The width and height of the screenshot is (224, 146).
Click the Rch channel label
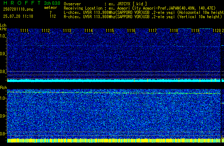pyautogui.click(x=4, y=88)
